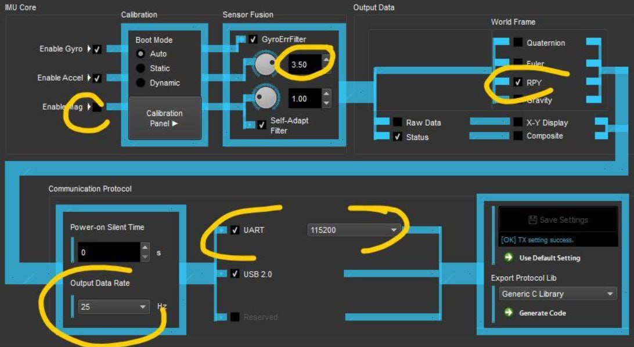Click the green arrow beside Use Default Setting

[x=509, y=258]
